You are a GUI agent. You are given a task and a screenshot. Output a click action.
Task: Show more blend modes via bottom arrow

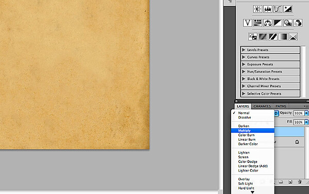coord(252,192)
